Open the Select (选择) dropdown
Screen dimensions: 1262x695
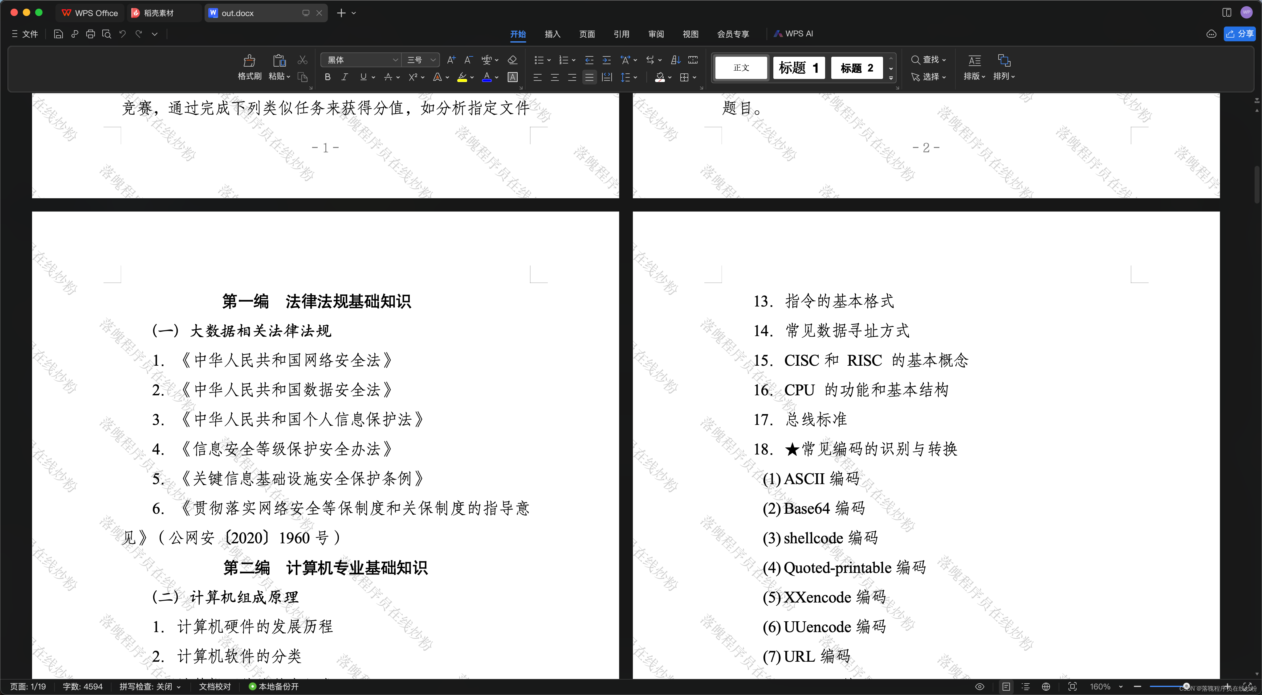[928, 77]
